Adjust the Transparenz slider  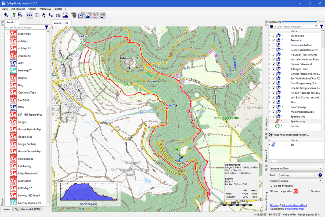[318, 21]
